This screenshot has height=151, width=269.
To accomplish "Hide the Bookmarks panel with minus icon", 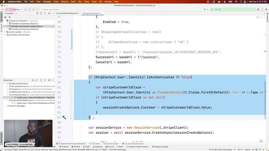I will pyautogui.click(x=53, y=80).
